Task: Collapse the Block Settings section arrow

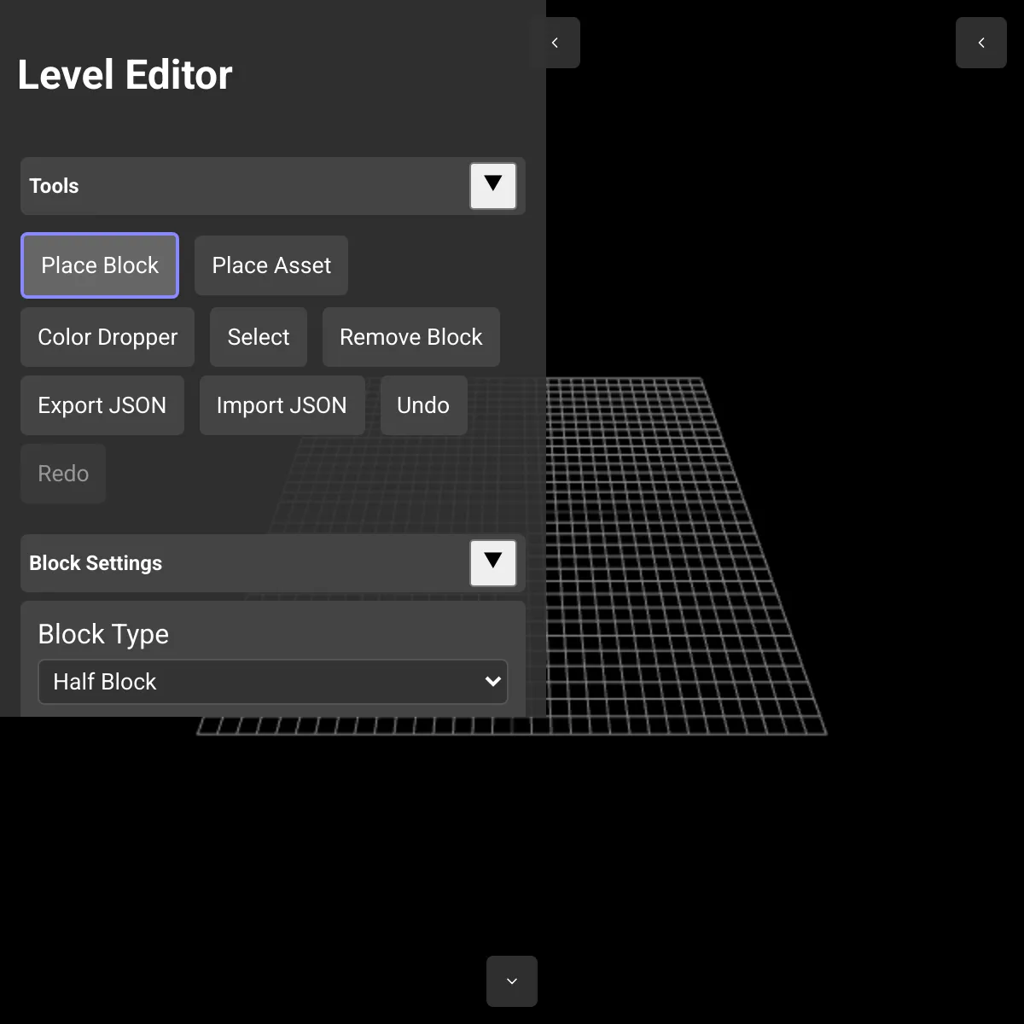Action: [x=492, y=562]
